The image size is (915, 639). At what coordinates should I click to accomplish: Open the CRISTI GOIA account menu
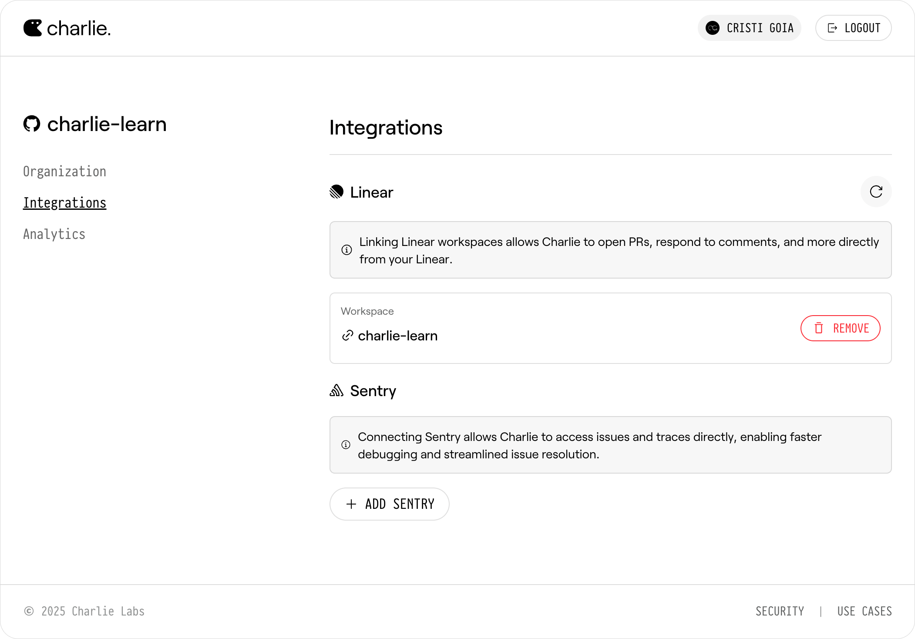(749, 28)
